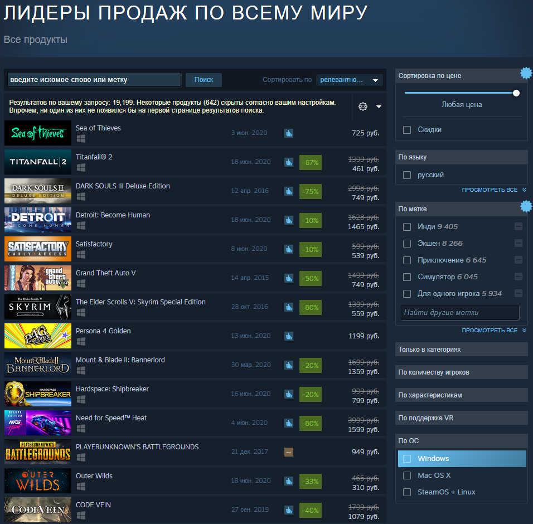Check the Windows OS filter
Screen dimensions: 533x524
(x=407, y=459)
